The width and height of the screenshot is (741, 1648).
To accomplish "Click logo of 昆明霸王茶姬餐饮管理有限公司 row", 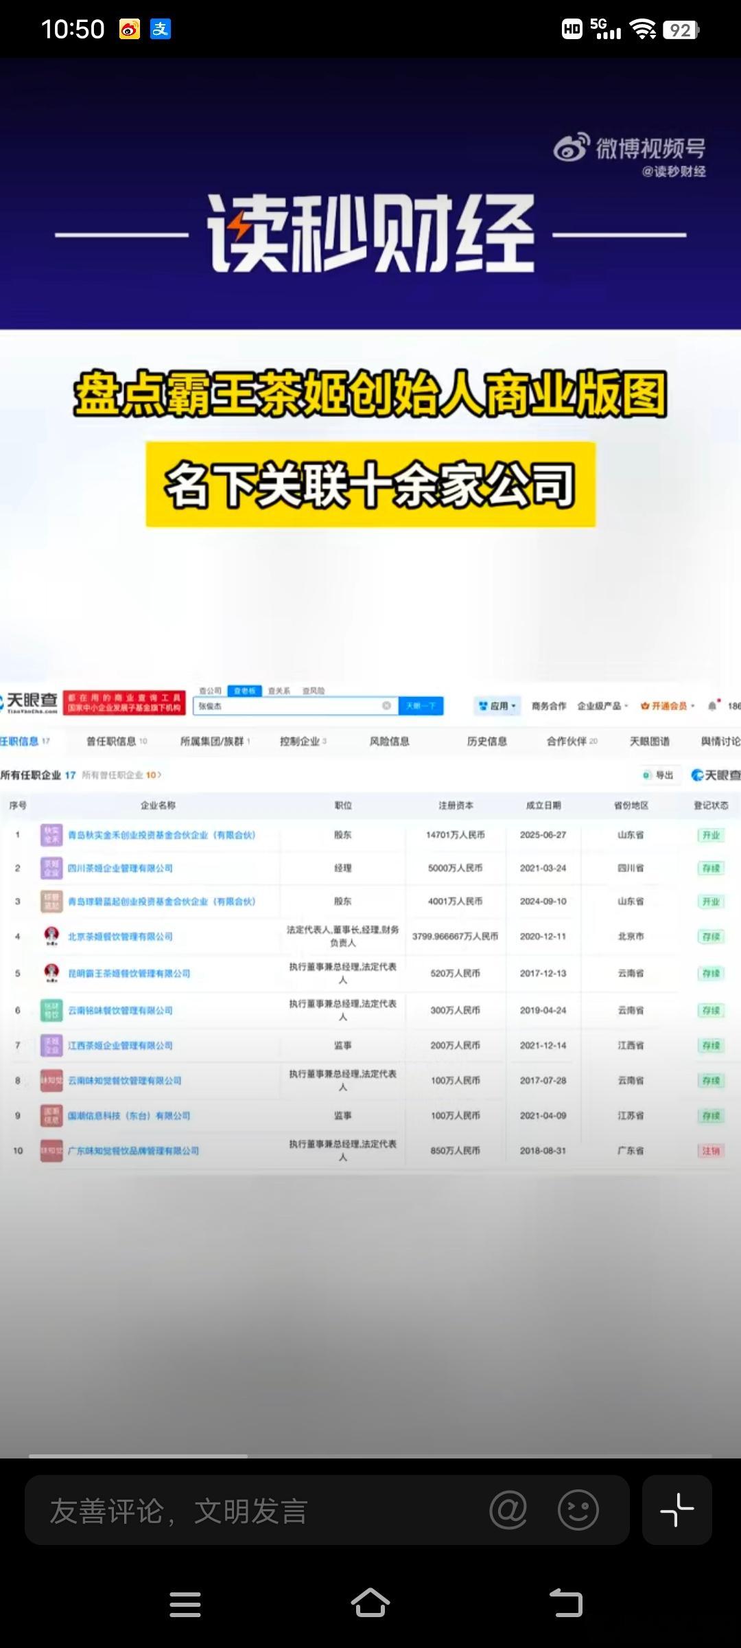I will (51, 973).
